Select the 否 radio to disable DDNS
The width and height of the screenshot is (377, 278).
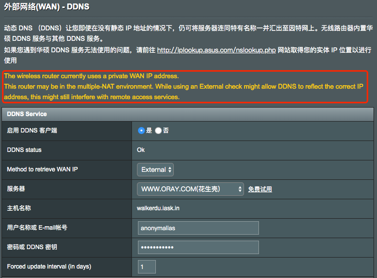158,131
